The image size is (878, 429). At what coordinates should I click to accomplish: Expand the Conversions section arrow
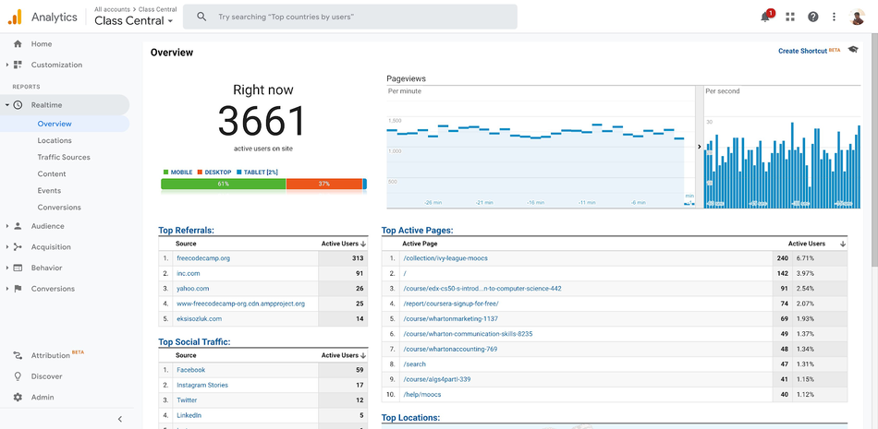(x=7, y=289)
